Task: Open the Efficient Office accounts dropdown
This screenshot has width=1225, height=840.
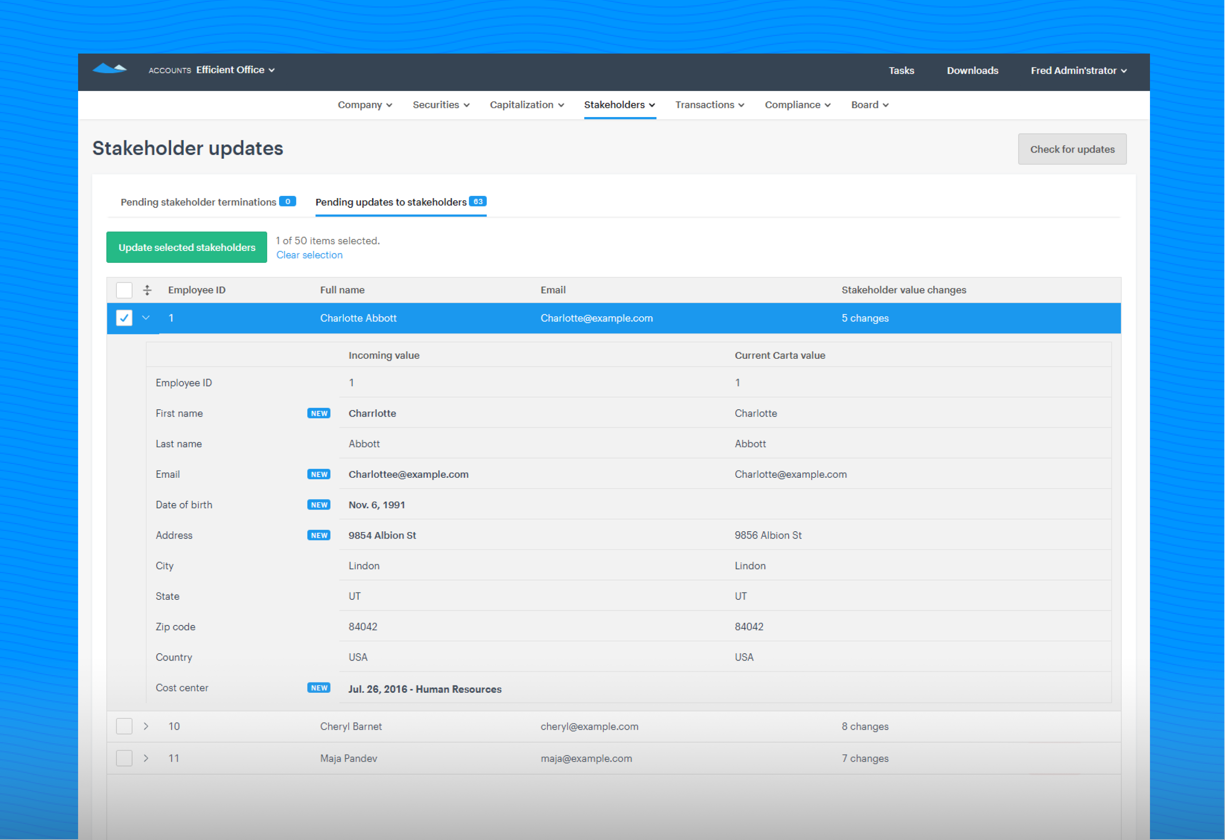Action: click(235, 70)
